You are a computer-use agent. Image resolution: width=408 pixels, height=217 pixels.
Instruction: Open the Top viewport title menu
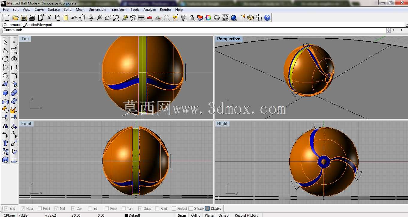click(25, 39)
